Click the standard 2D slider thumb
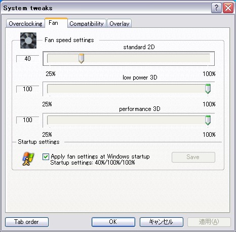 click(x=81, y=58)
